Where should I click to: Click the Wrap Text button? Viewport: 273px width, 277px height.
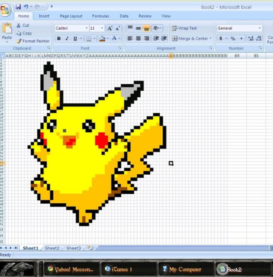(184, 28)
